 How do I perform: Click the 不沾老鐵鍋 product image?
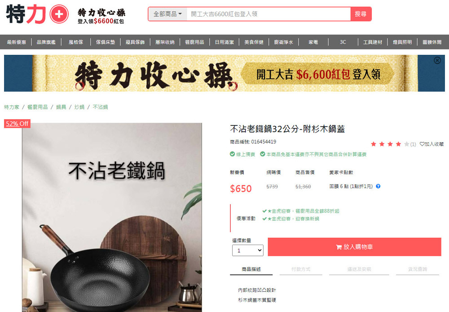112,218
